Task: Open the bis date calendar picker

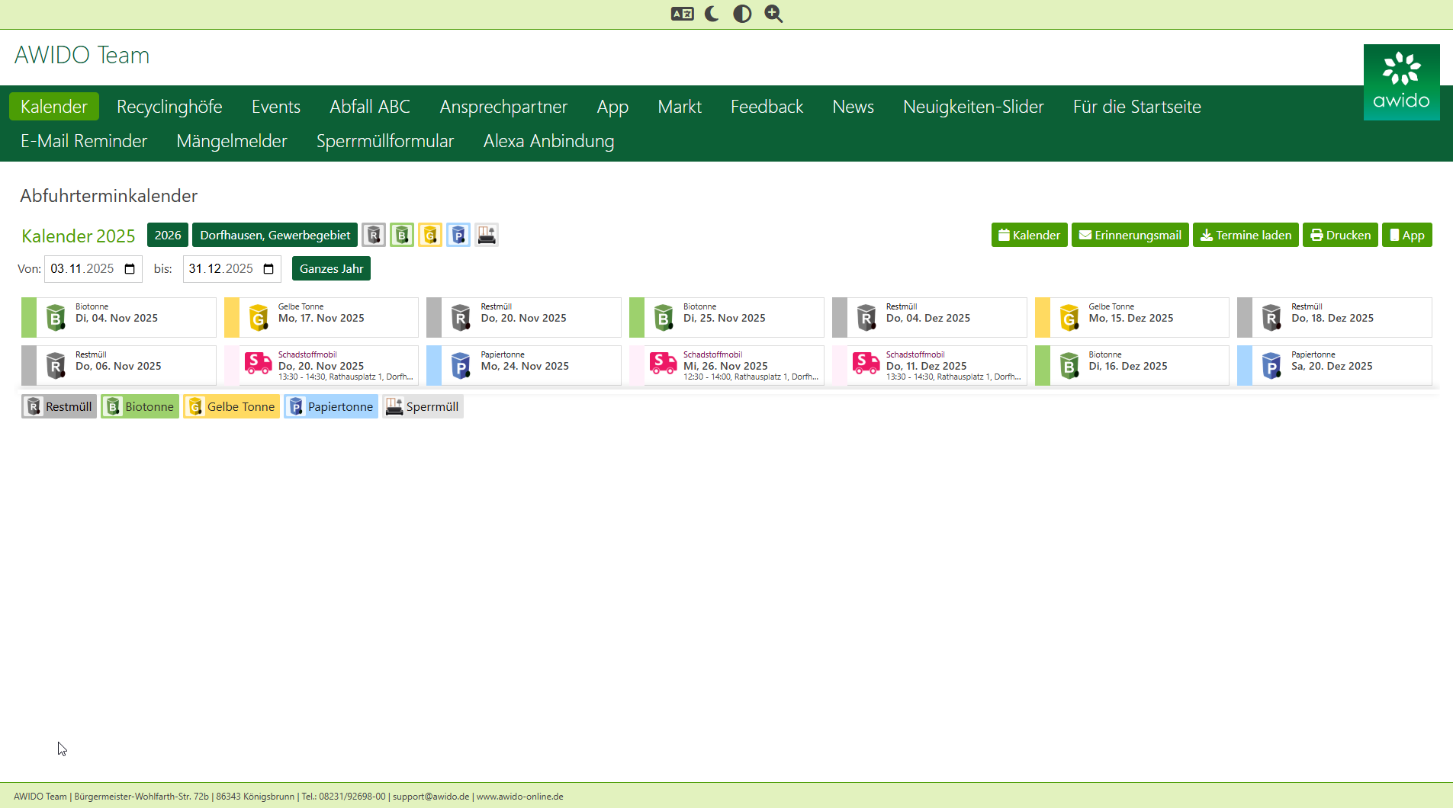Action: [268, 269]
